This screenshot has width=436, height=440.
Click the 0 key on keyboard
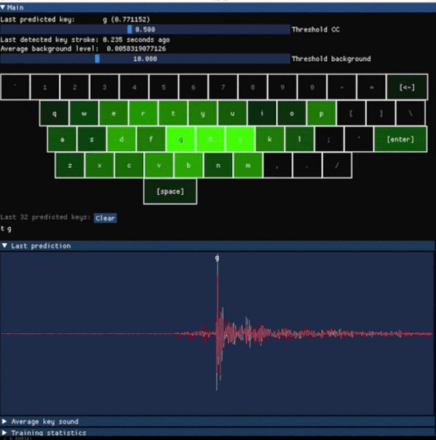312,87
